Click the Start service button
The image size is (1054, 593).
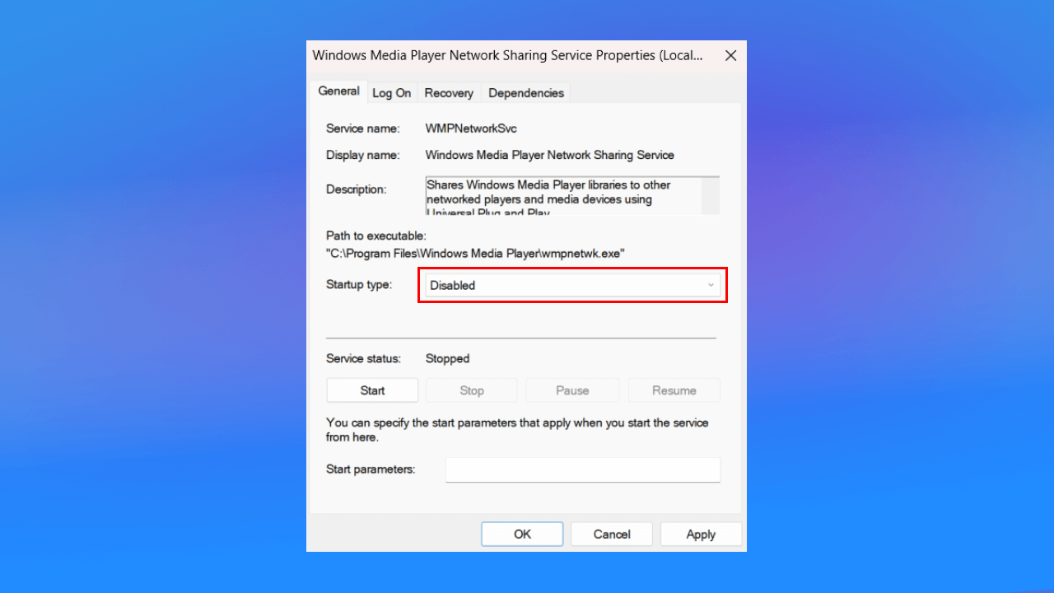click(x=372, y=390)
